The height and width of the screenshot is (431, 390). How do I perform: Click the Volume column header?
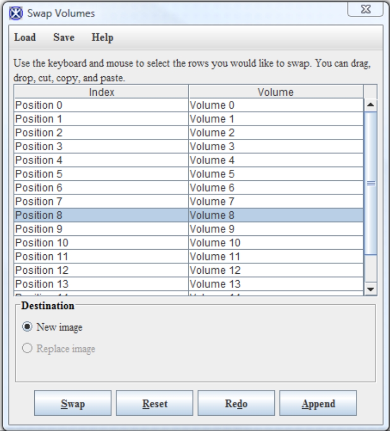276,92
